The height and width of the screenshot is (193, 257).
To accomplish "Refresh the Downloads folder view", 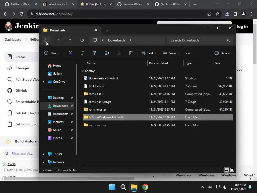I will pyautogui.click(x=82, y=40).
